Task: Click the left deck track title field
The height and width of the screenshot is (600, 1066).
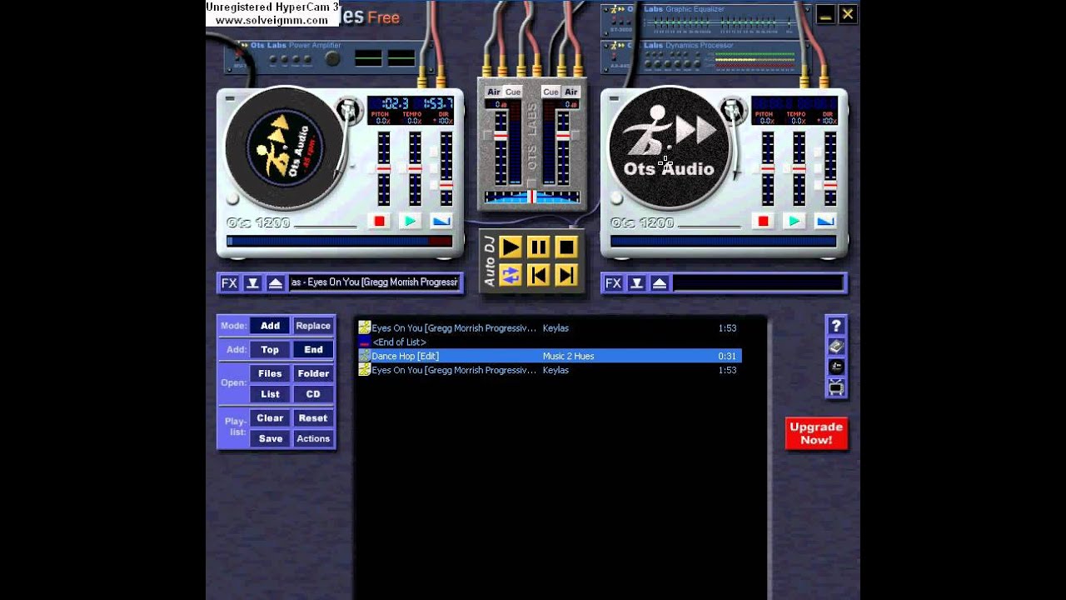Action: pos(375,282)
